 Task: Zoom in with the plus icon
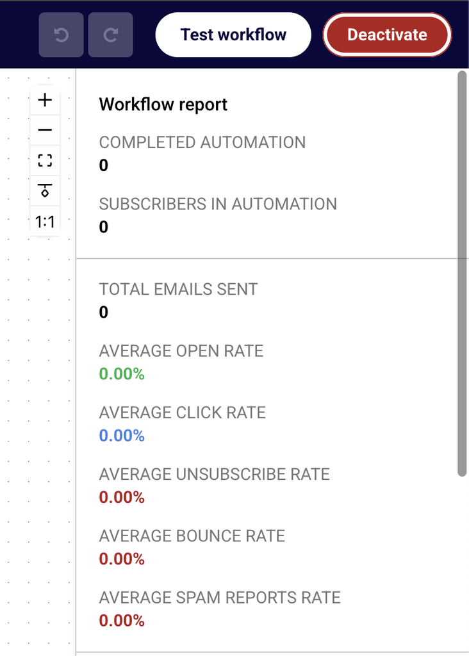point(45,100)
